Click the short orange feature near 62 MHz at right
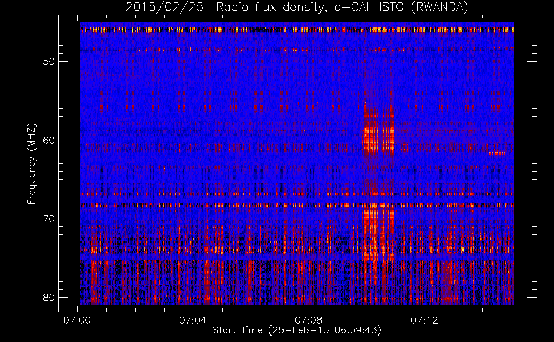 (x=496, y=153)
